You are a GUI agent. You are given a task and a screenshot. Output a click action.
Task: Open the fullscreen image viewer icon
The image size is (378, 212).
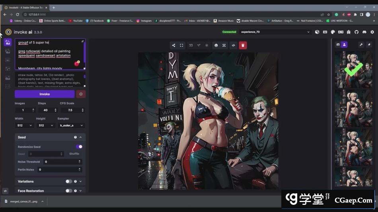coord(181,45)
